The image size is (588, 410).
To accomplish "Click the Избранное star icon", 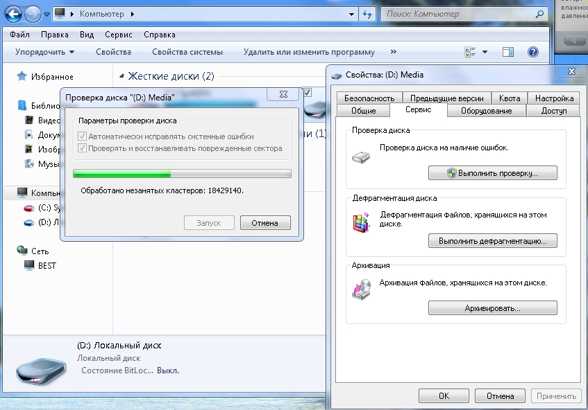I will (22, 77).
